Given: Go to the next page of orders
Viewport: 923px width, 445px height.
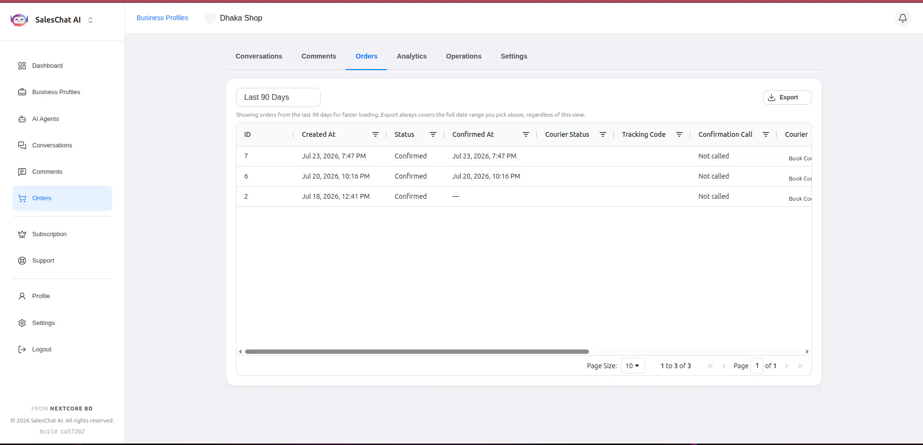Looking at the screenshot, I should [x=786, y=366].
